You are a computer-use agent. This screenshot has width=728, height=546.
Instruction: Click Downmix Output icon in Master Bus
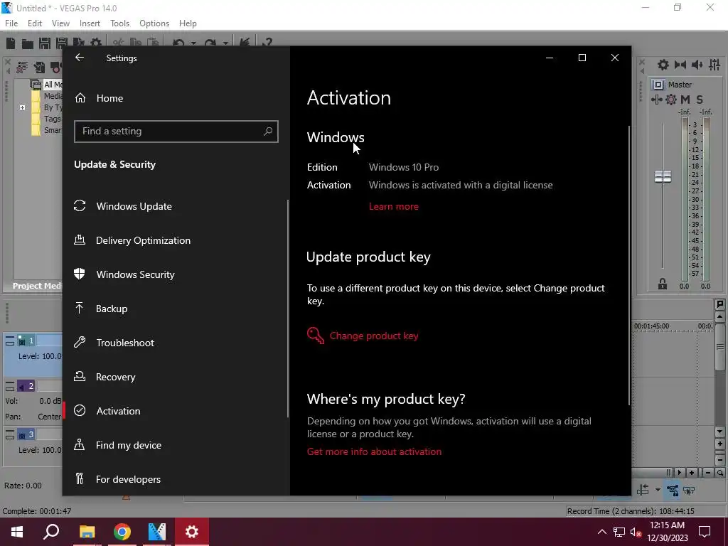[x=680, y=65]
